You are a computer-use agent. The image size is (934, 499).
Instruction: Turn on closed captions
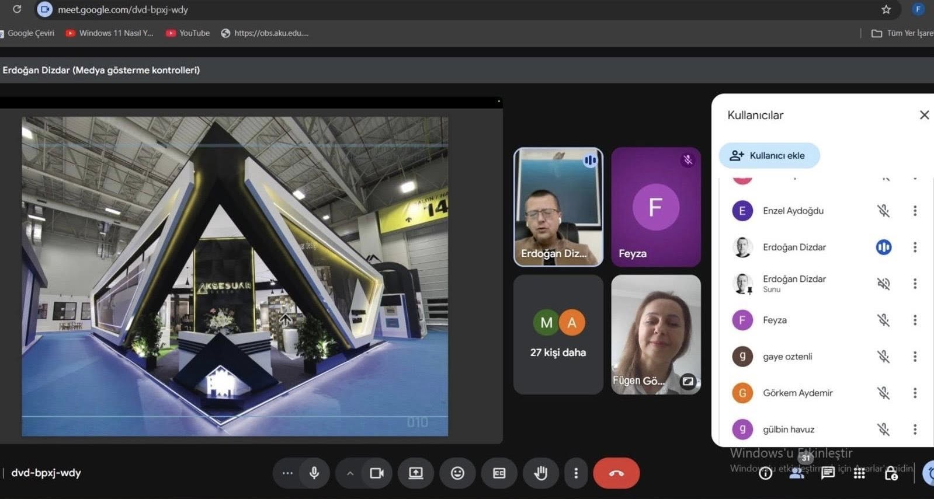499,473
